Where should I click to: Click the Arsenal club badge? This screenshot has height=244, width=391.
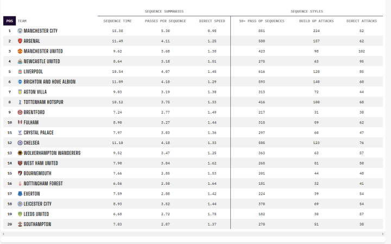coord(20,41)
